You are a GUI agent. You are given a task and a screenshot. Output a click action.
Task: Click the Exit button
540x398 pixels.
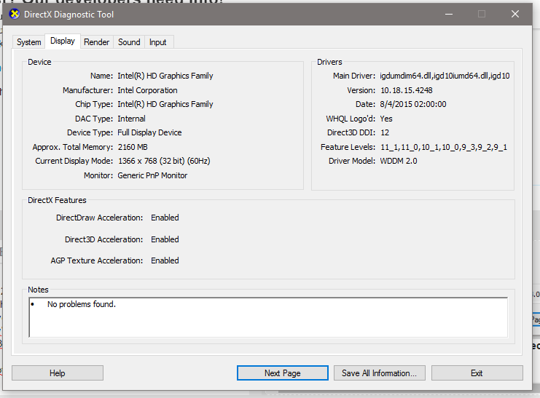click(x=477, y=373)
